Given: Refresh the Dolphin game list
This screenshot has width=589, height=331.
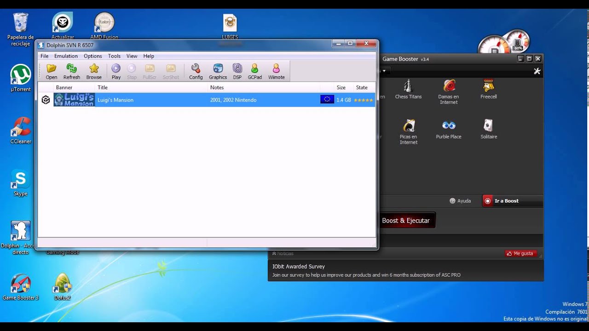Looking at the screenshot, I should pyautogui.click(x=72, y=72).
